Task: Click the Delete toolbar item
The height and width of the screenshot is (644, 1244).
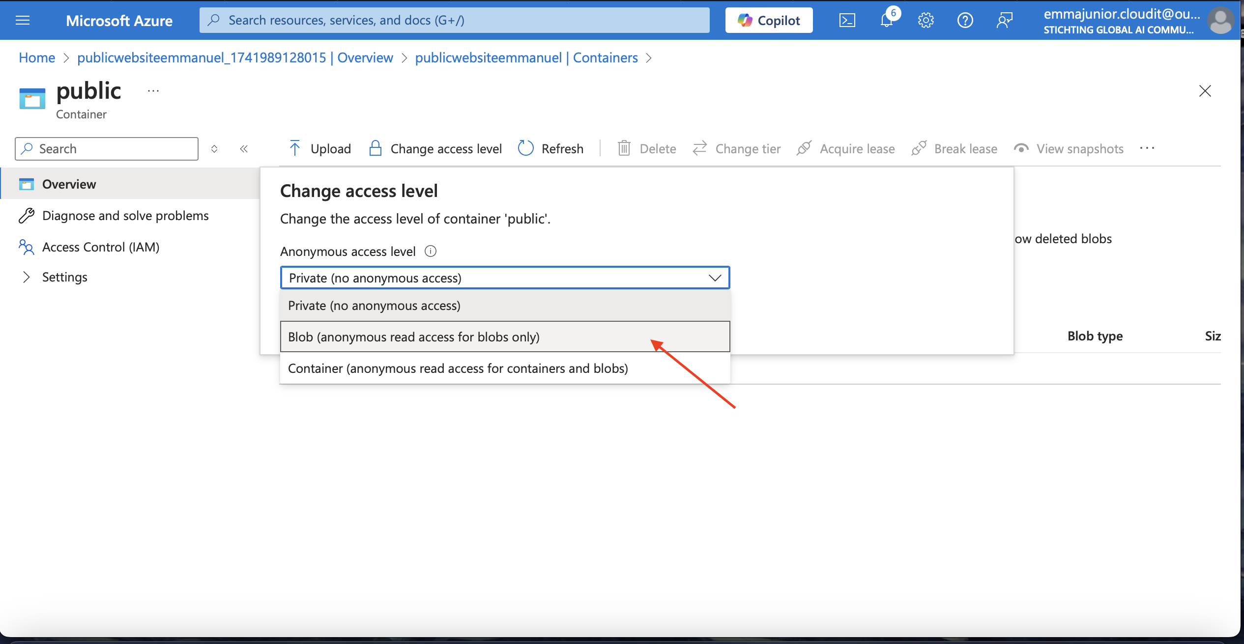Action: [x=647, y=149]
